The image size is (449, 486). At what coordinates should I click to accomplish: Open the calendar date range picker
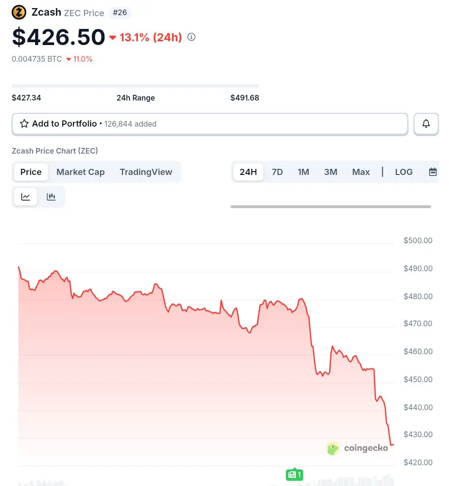pyautogui.click(x=432, y=172)
